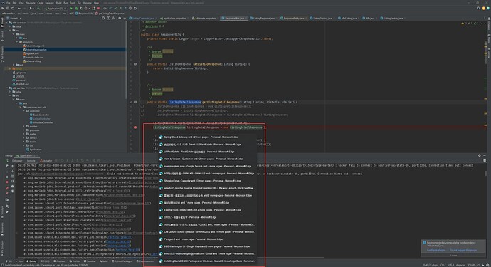Click the Back navigation arrow in toolbar
Image resolution: width=491 pixels, height=267 pixels.
(x=19, y=8)
